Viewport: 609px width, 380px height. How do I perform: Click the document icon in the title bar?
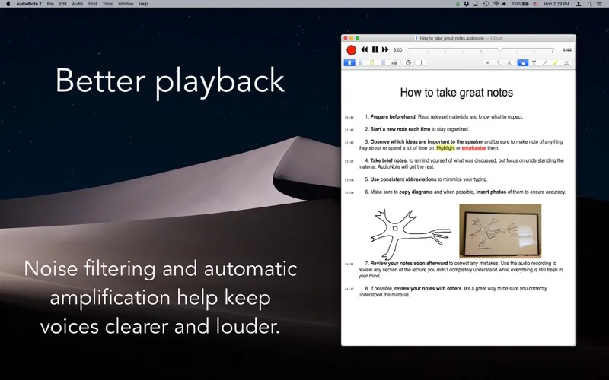click(x=416, y=39)
